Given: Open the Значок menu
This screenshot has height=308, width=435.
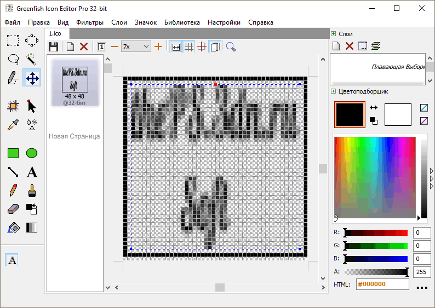Looking at the screenshot, I should pyautogui.click(x=146, y=22).
